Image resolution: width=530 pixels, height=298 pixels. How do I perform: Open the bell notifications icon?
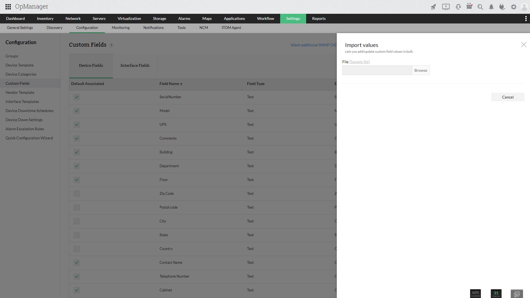(x=491, y=7)
